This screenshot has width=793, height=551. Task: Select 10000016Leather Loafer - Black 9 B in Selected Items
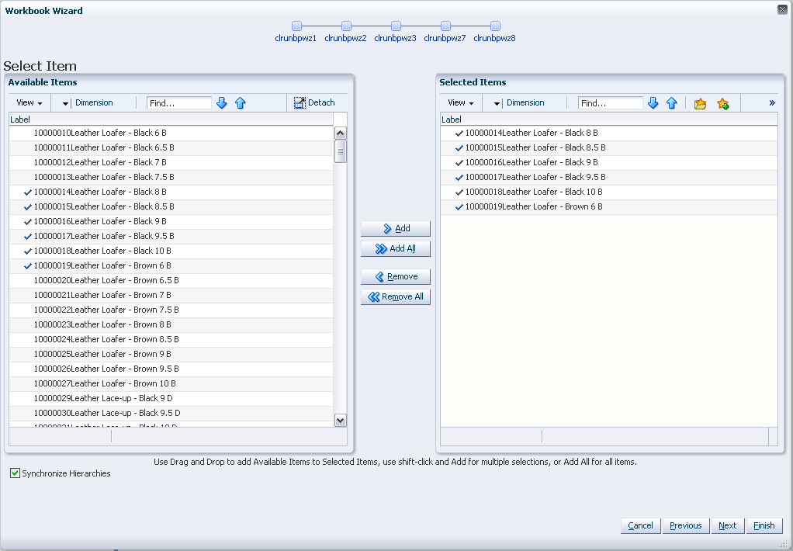point(609,162)
